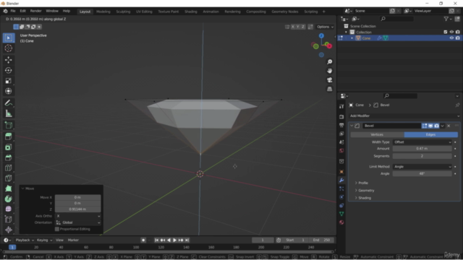Click the timeline Marker menu
Viewport: 463px width, 260px height.
point(73,240)
